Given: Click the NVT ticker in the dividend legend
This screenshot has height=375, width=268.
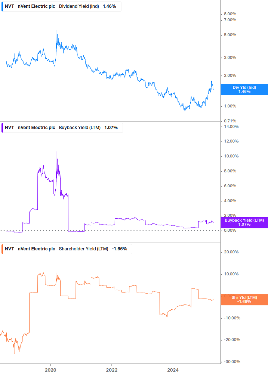Looking at the screenshot, I should pos(9,6).
